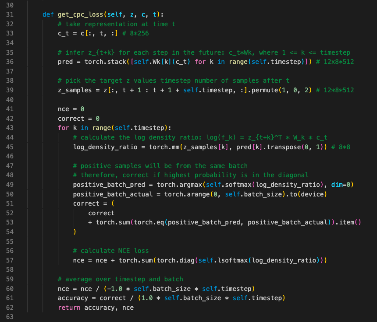Click 'accuracy' variable on line 61

[73, 298]
